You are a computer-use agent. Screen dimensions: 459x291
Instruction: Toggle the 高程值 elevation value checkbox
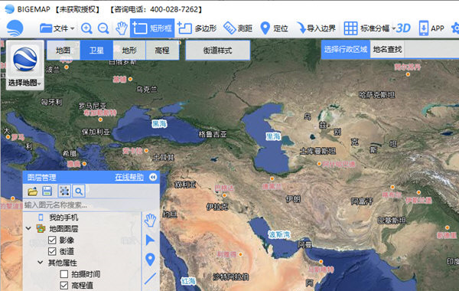click(x=64, y=285)
